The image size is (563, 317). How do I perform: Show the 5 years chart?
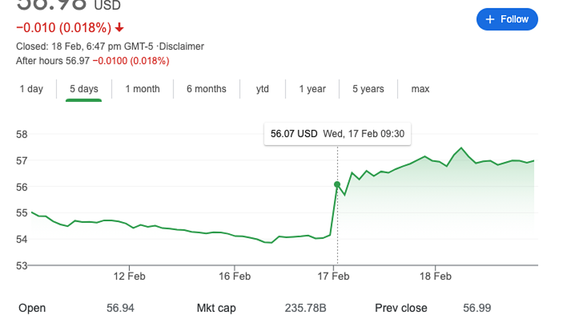click(368, 89)
